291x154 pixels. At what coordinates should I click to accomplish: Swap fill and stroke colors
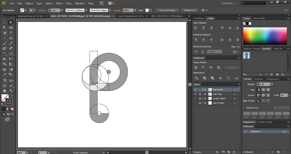(12, 95)
